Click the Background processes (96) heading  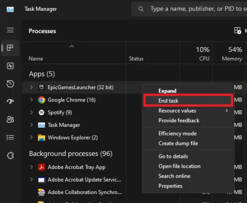tap(71, 154)
